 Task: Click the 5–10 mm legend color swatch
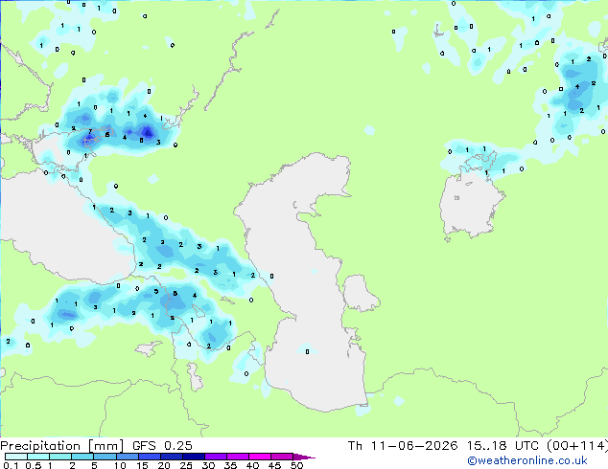tap(105, 457)
